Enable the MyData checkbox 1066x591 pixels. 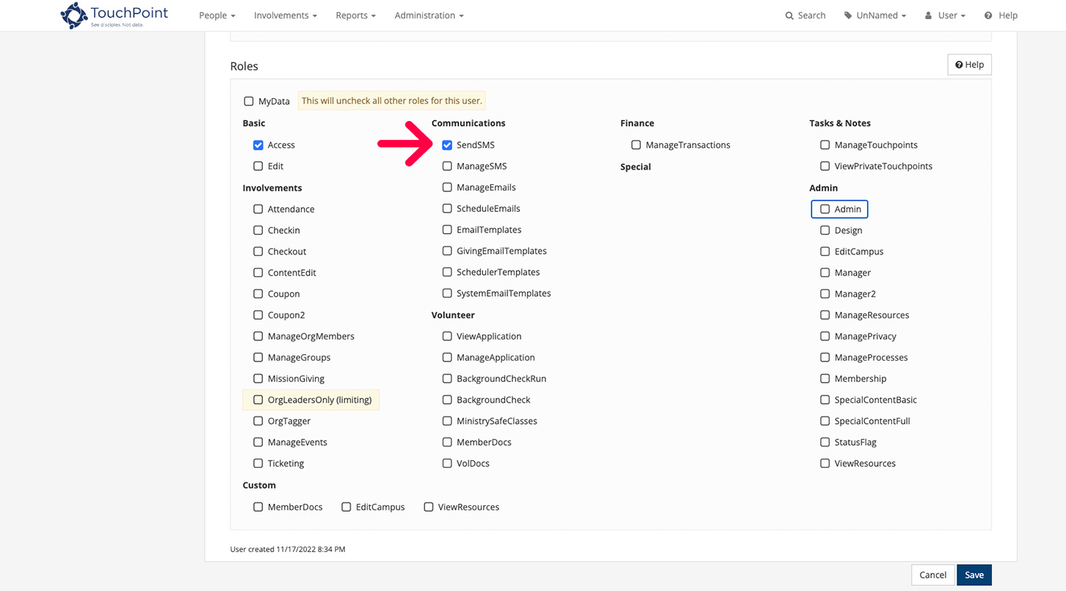[249, 100]
